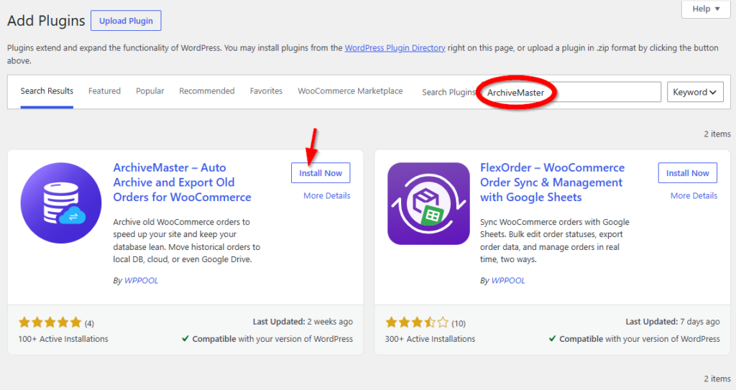This screenshot has width=736, height=390.
Task: Switch to the Favorites tab
Action: coord(266,91)
